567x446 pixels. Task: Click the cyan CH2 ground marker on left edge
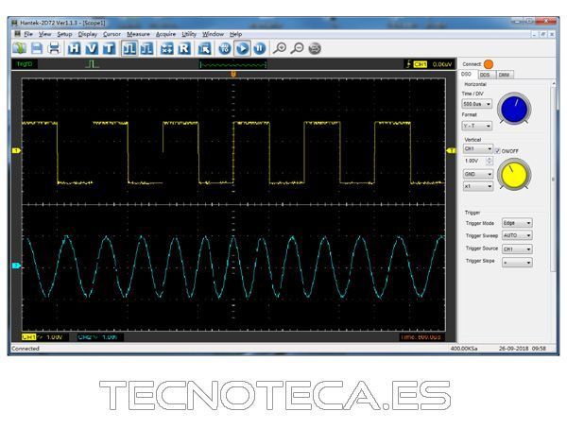(x=16, y=266)
